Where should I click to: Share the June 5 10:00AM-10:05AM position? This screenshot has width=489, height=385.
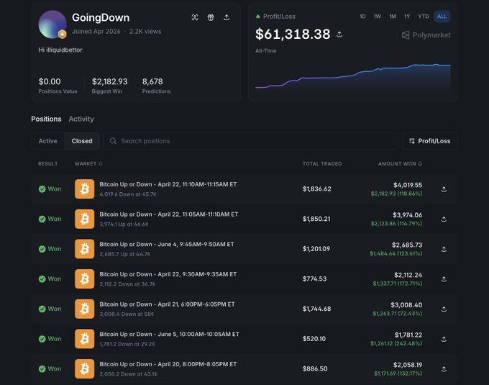tap(444, 339)
